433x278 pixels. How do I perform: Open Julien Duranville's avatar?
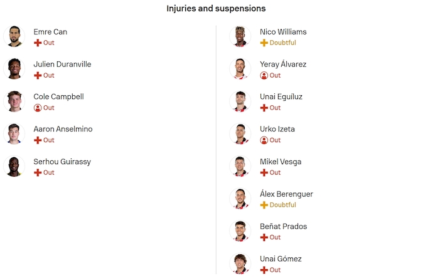point(14,69)
